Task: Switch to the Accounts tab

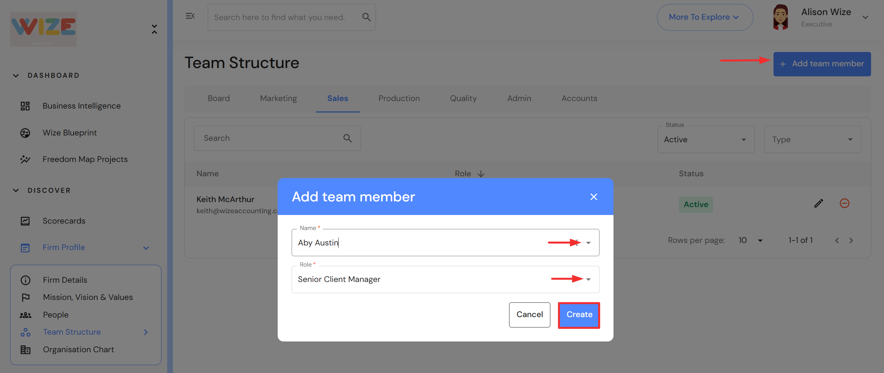Action: coord(579,98)
